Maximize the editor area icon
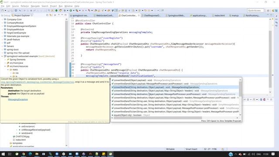This screenshot has height=157, width=279. (x=271, y=15)
